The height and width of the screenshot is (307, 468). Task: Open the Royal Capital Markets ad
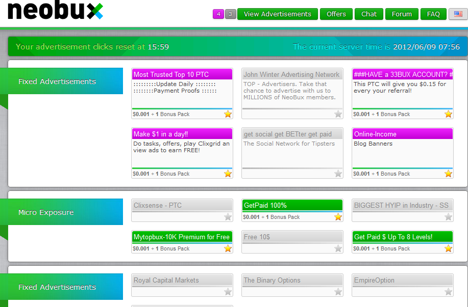(x=182, y=280)
